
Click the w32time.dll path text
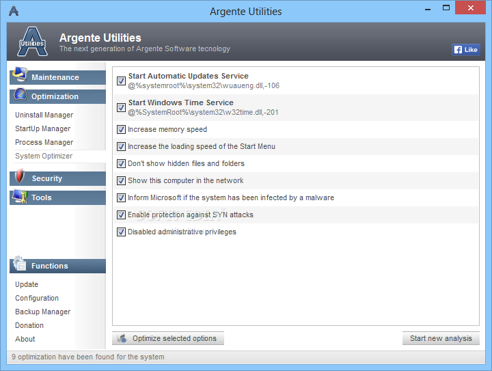click(203, 112)
